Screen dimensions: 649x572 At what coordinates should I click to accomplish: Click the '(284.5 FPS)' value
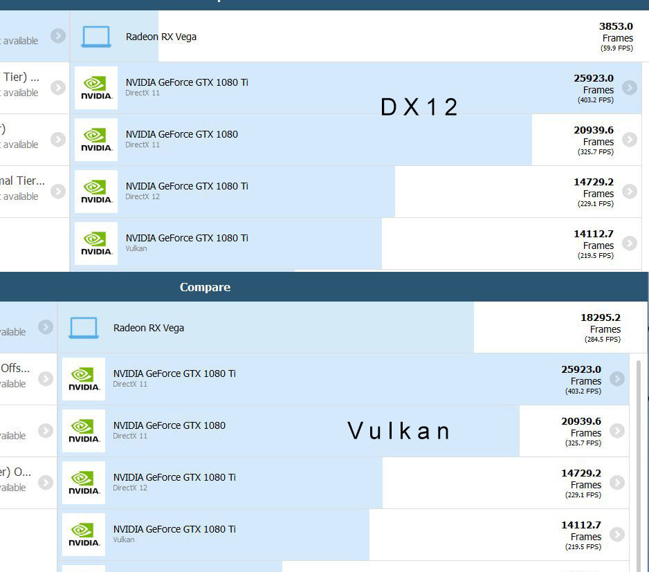pos(602,340)
